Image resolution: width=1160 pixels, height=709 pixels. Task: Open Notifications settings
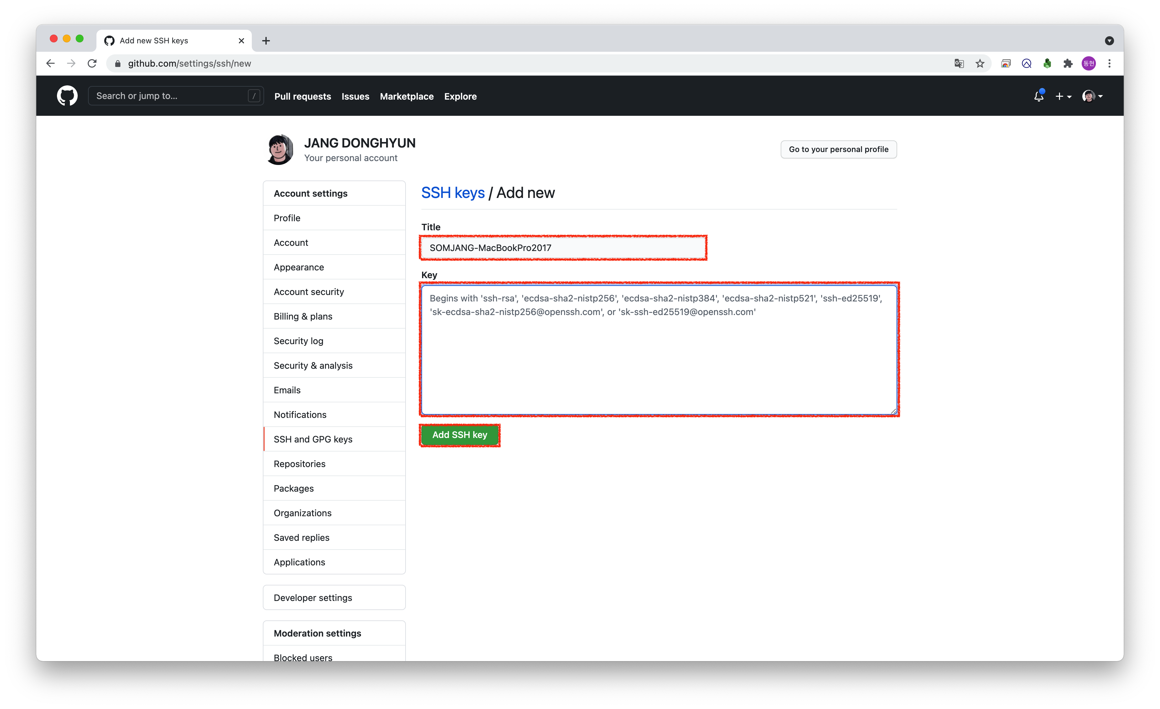point(334,414)
